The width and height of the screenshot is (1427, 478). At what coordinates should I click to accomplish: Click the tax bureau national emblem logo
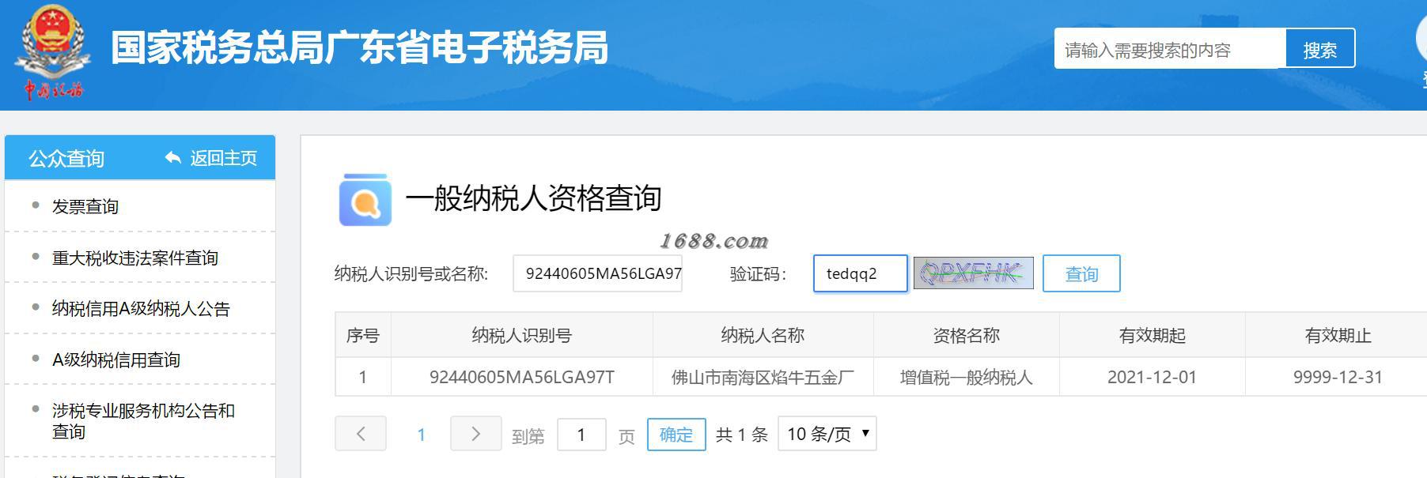[52, 53]
